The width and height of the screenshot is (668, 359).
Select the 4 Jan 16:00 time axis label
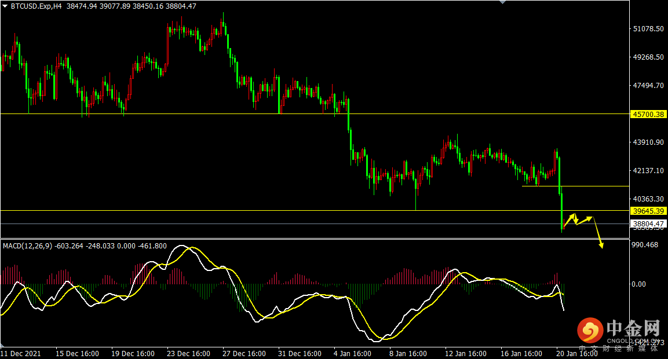(353, 353)
